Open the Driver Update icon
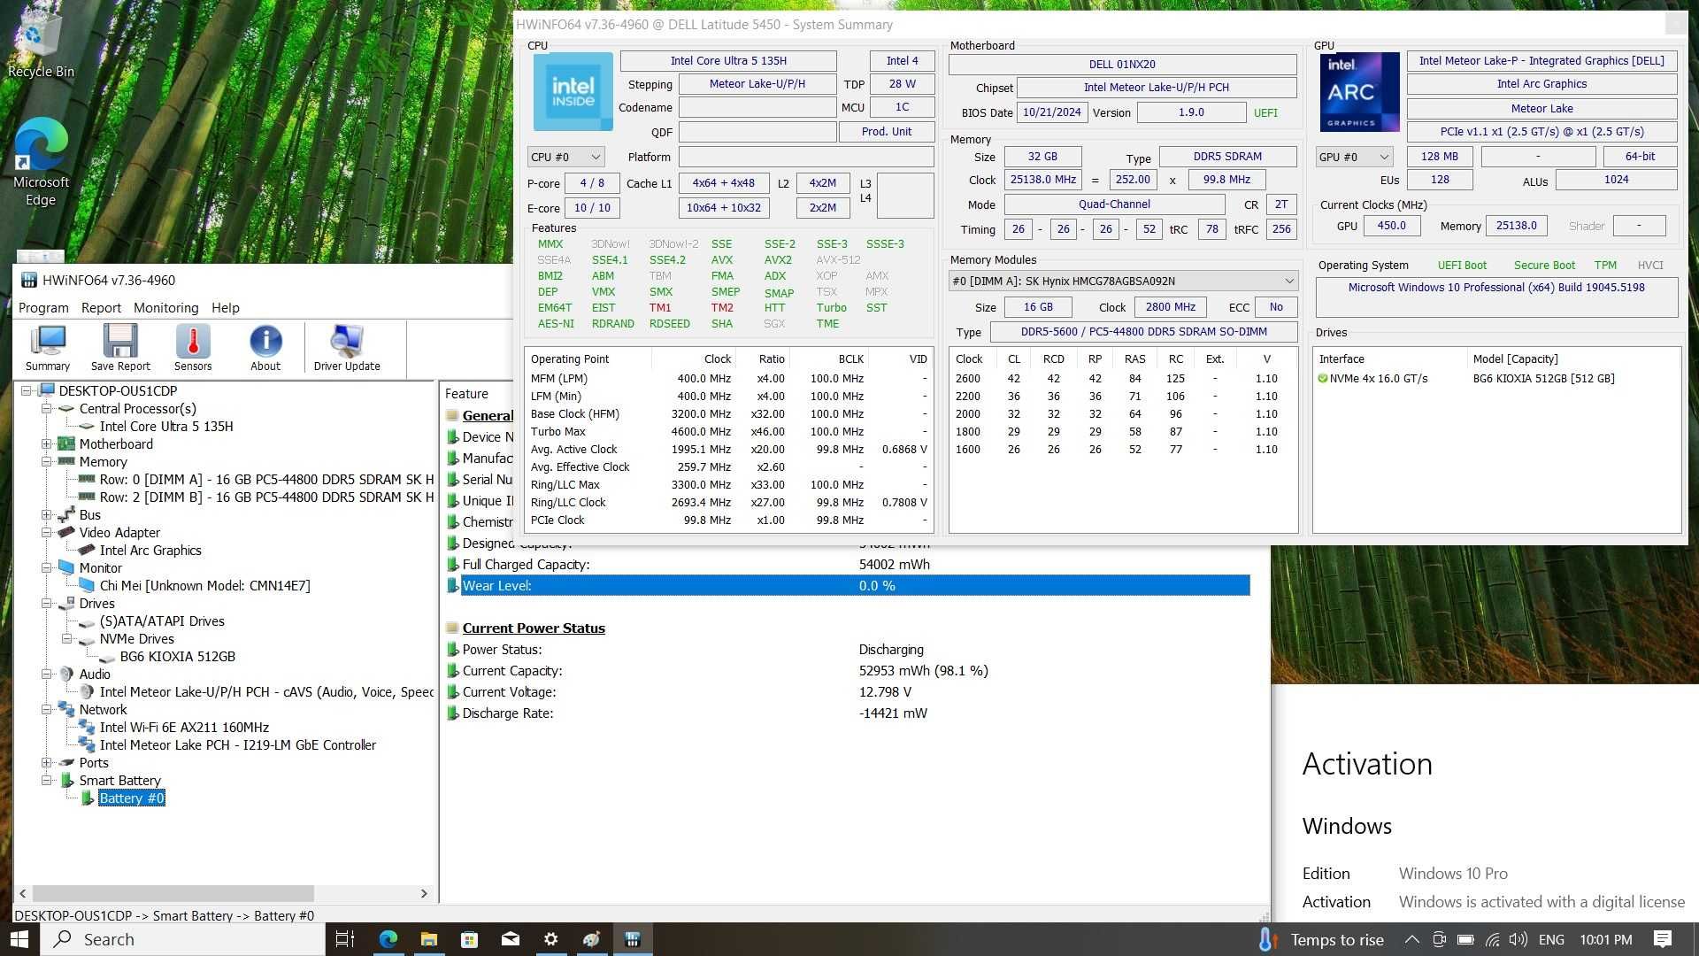 click(347, 348)
